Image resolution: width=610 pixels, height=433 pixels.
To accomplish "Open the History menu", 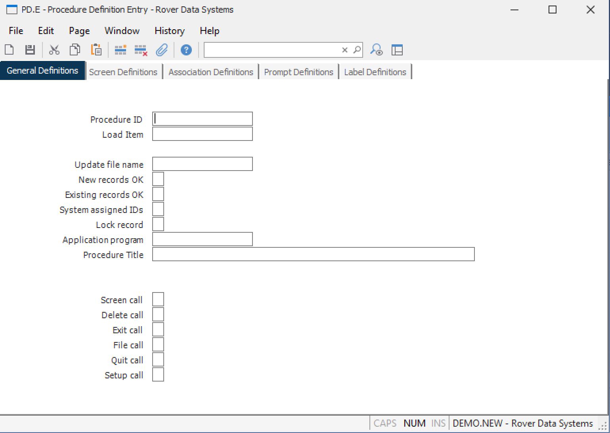I will point(169,31).
